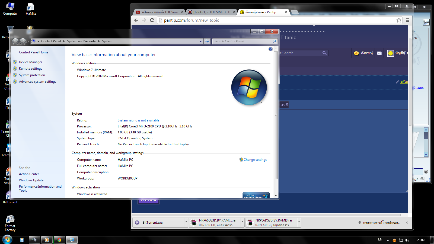Open Windows Update link
Screen dimensions: 434x244
[x=31, y=180]
